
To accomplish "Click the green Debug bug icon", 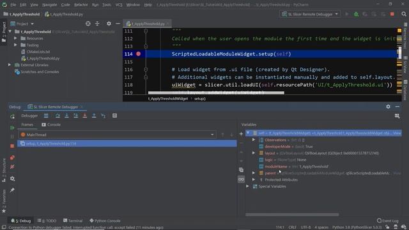I will pyautogui.click(x=356, y=14).
